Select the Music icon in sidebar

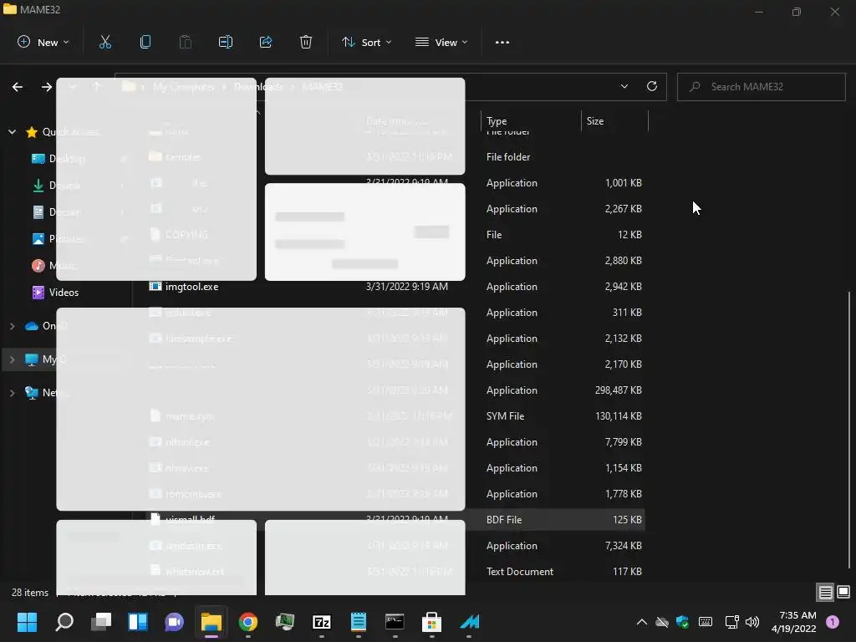38,265
